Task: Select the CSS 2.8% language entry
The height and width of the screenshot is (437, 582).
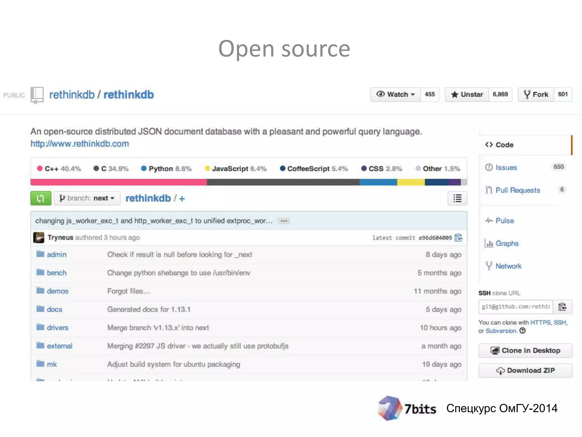Action: [382, 169]
